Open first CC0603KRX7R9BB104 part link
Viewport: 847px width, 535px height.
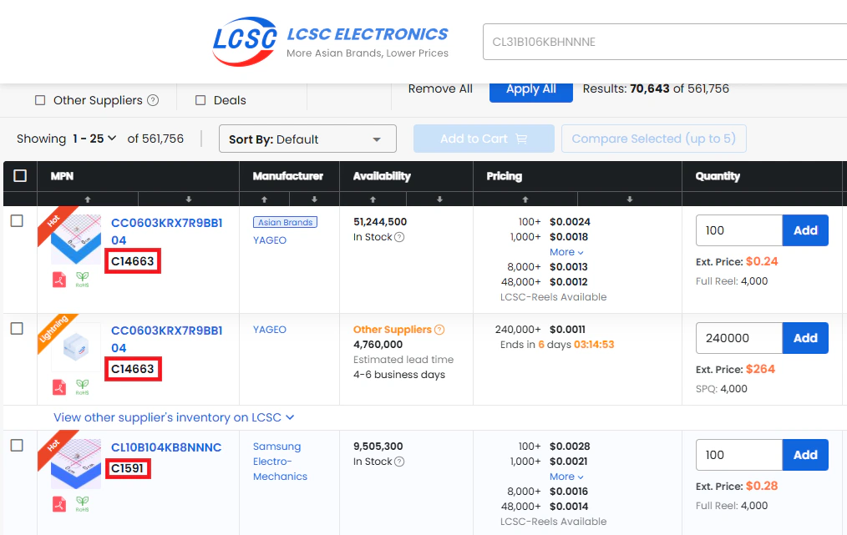(x=166, y=231)
